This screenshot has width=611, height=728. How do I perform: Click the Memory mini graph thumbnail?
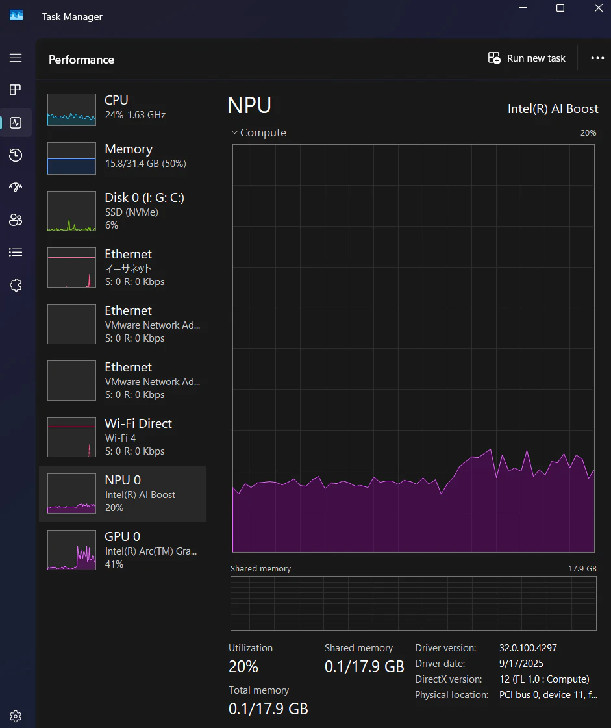coord(71,158)
